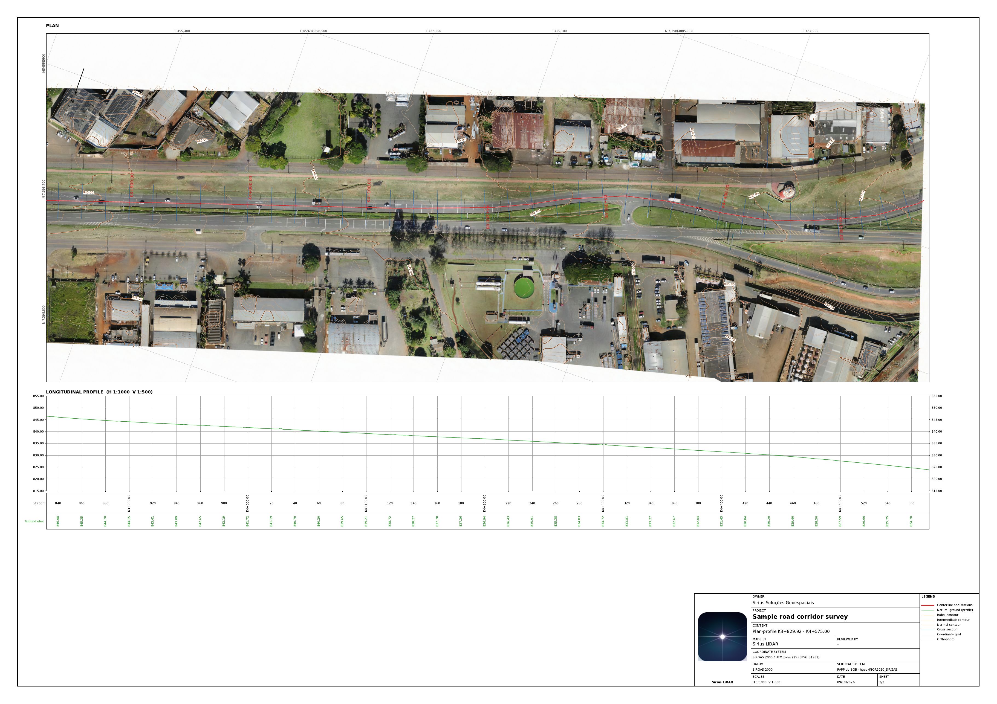The height and width of the screenshot is (704, 997).
Task: Click the scales value H 1:1000 V 1:500
Action: click(766, 682)
